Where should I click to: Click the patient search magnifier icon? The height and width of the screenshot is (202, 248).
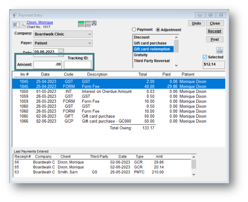(x=23, y=25)
